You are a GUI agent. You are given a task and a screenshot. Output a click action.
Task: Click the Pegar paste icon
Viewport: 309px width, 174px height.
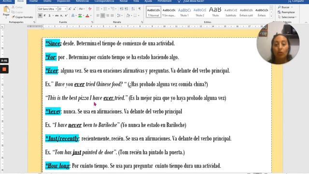pyautogui.click(x=6, y=9)
